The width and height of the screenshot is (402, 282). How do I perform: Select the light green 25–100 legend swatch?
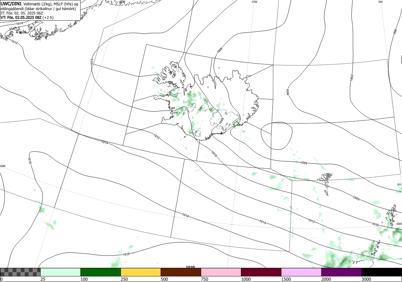pos(61,272)
